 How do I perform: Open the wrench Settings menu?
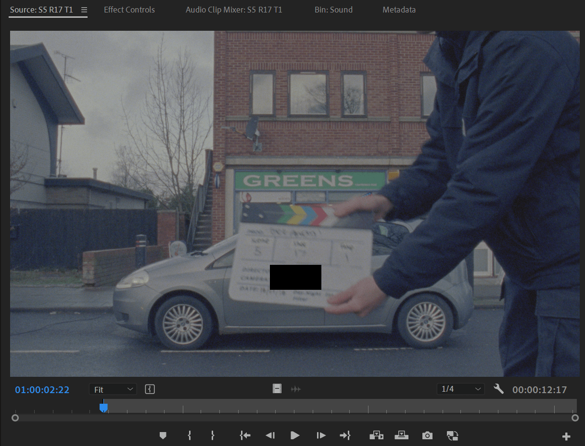[x=498, y=389]
